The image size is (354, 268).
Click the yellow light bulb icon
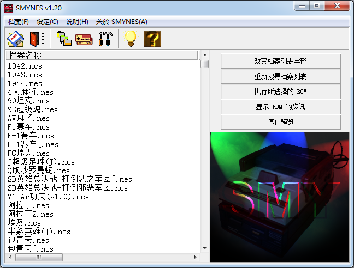[x=131, y=39]
